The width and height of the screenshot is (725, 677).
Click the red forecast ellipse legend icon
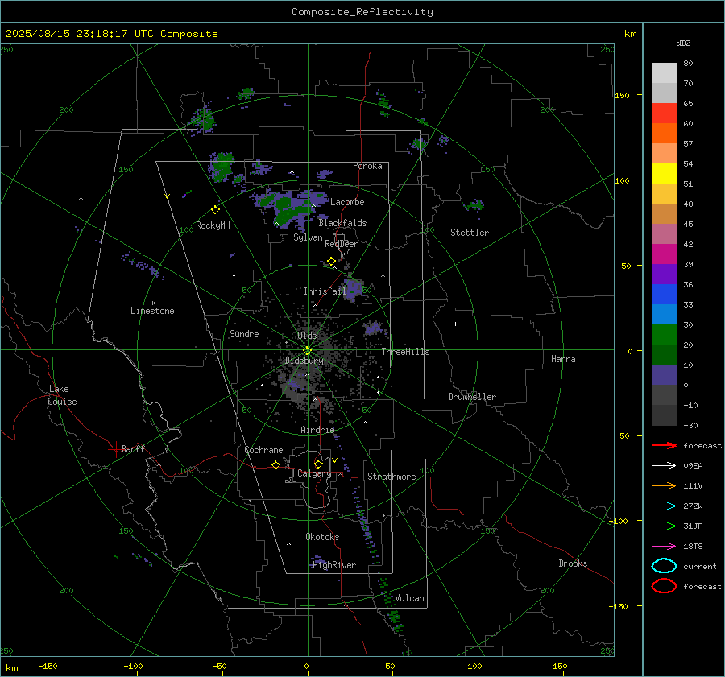664,586
